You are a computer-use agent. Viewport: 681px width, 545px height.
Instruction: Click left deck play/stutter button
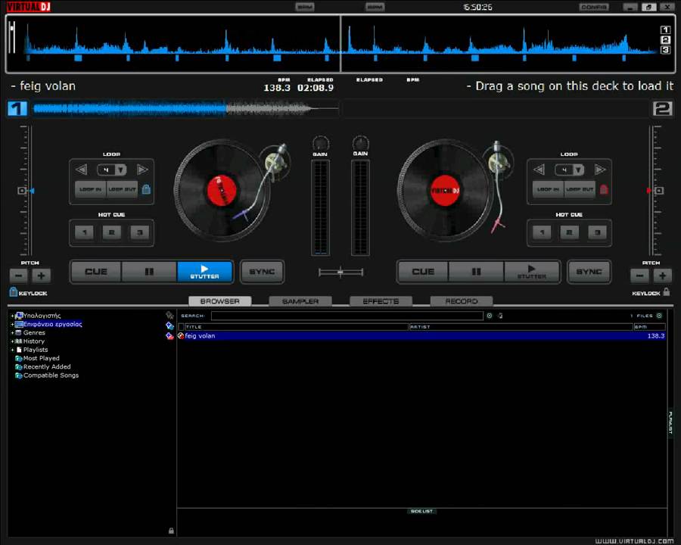click(204, 272)
